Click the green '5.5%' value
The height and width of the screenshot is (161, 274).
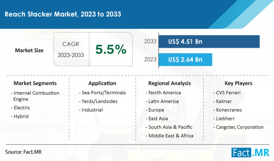tap(111, 49)
